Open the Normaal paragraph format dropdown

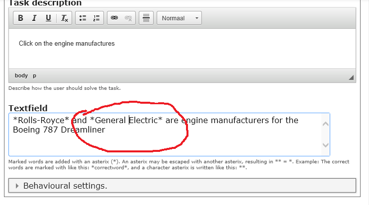[x=180, y=18]
